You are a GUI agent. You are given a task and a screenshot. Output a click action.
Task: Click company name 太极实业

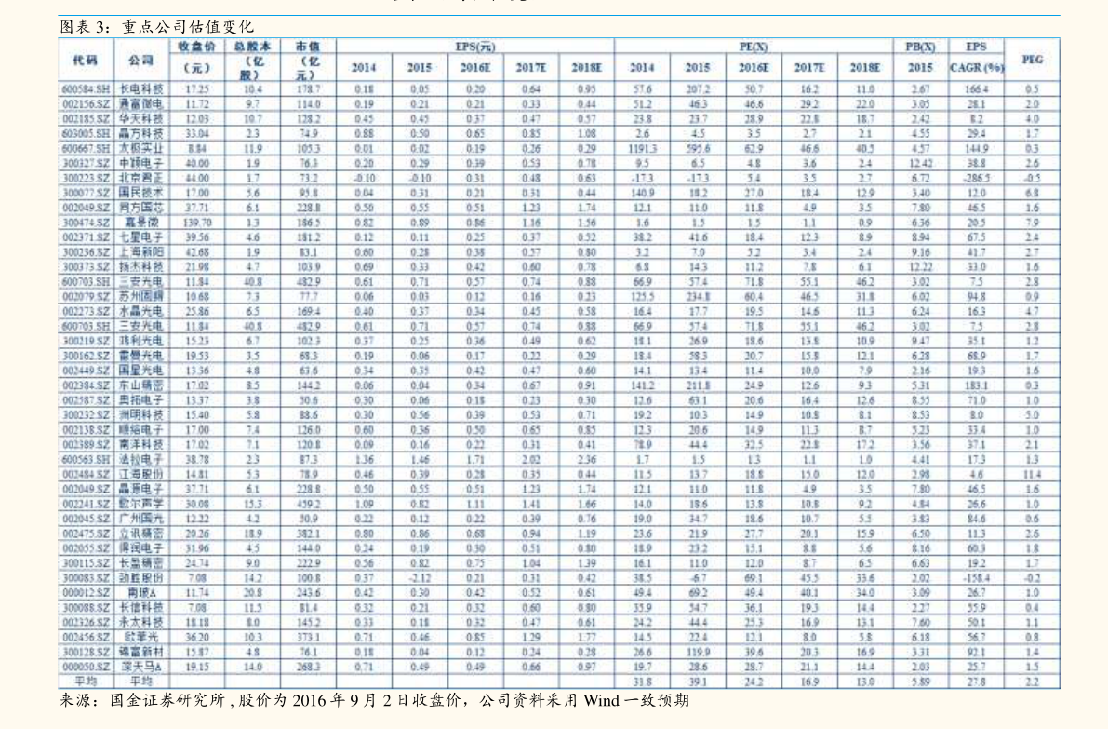(x=140, y=148)
